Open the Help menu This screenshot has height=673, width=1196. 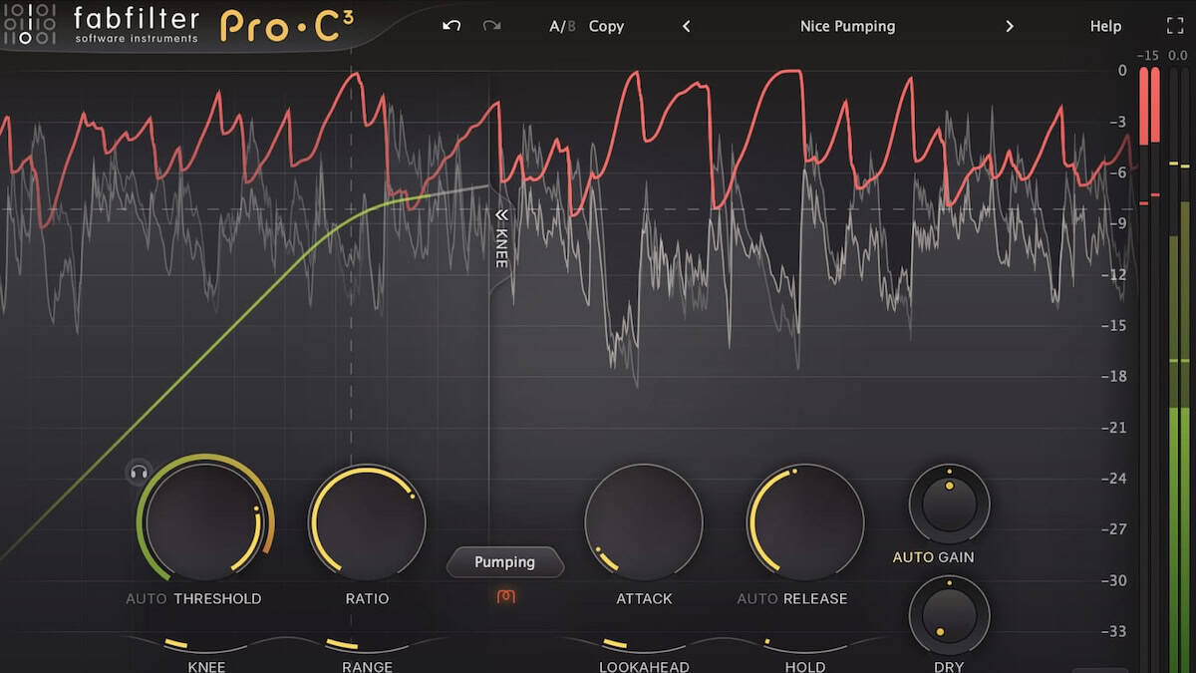coord(1105,26)
